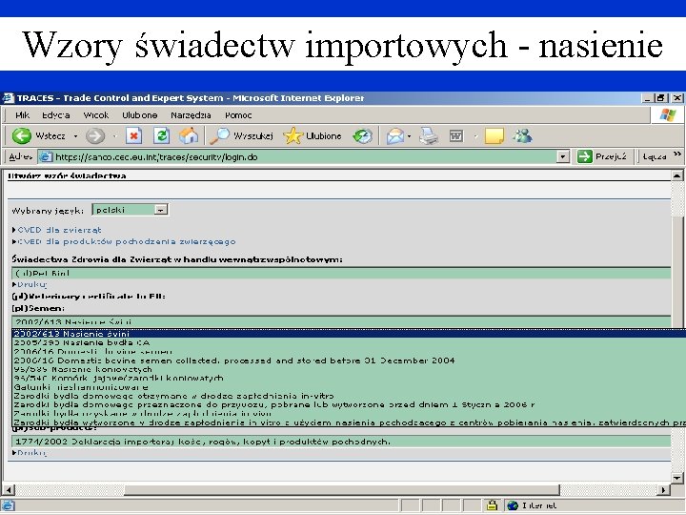Expand the toolbar overflow chevron near Łącza
This screenshot has height=515, width=686.
(x=677, y=154)
